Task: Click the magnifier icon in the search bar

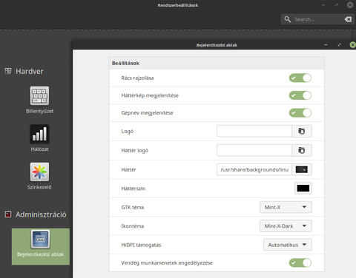Action: tap(287, 19)
